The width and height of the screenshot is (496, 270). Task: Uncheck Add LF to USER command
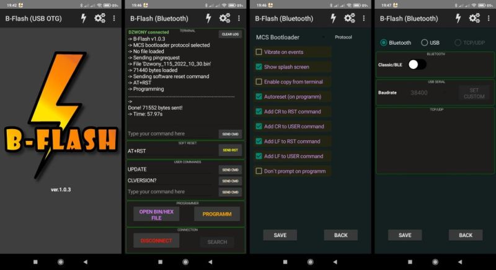pos(259,156)
